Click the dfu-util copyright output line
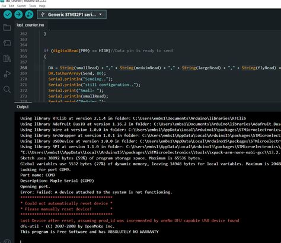The image size is (281, 243). (x=67, y=226)
